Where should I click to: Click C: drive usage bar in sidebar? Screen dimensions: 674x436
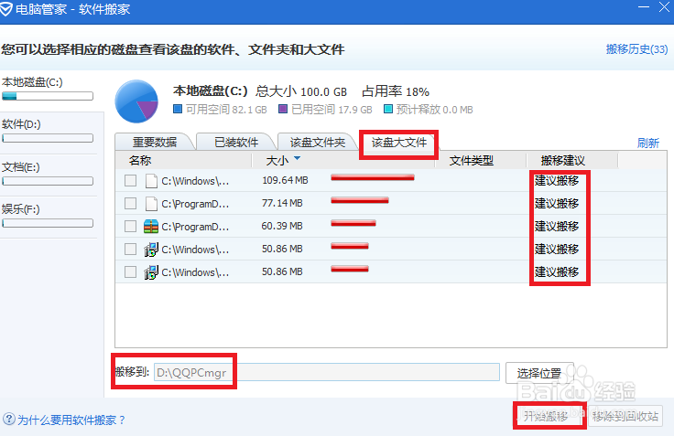(x=48, y=96)
